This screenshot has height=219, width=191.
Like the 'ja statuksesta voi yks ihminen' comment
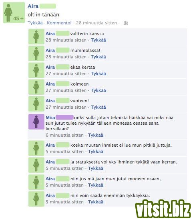click(96, 168)
